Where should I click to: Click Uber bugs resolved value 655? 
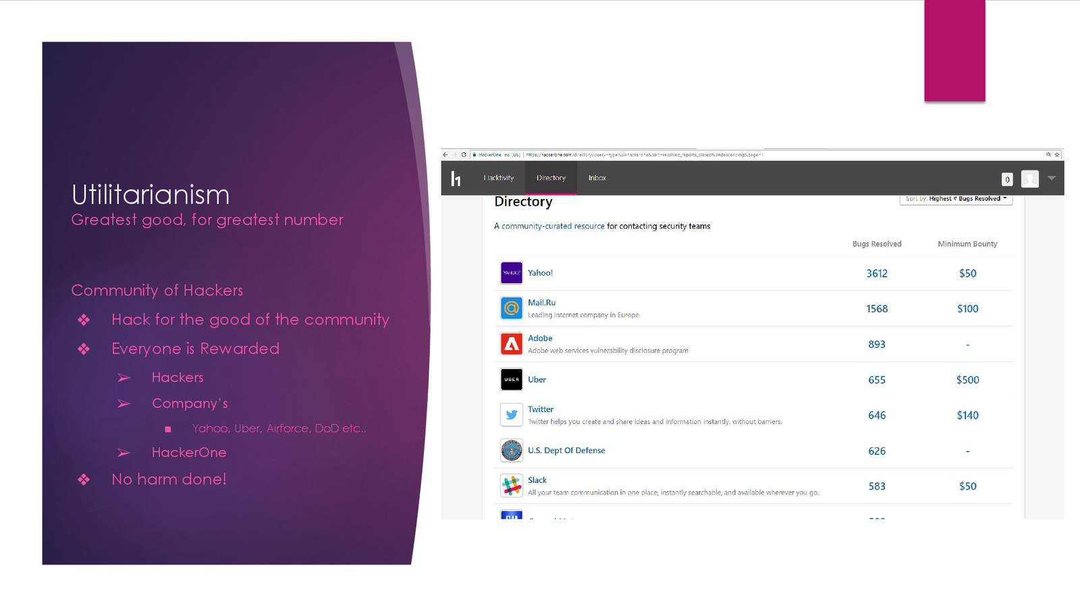tap(877, 380)
